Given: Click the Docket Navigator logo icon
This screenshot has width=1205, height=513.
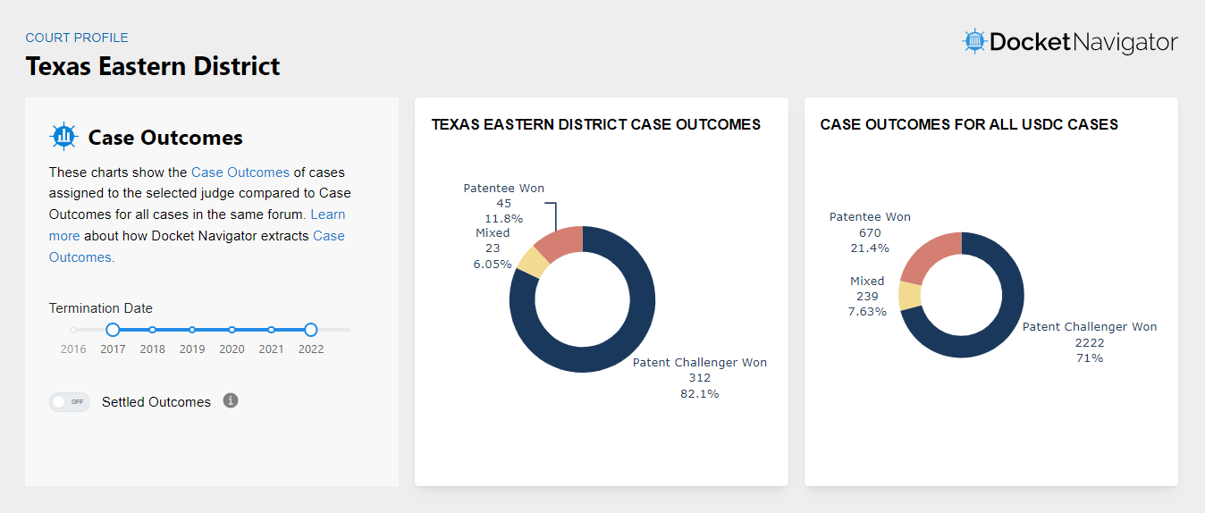Looking at the screenshot, I should (973, 41).
